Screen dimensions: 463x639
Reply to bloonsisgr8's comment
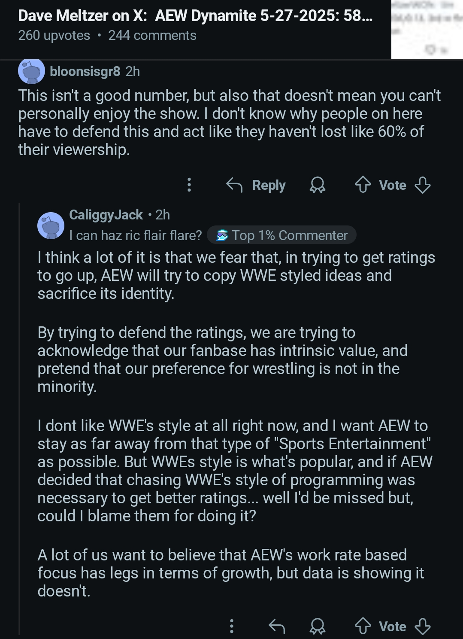point(256,185)
